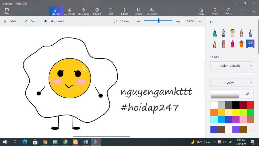The width and height of the screenshot is (259, 146).
Task: Activate the eyedropper color picker
Action: pyautogui.click(x=247, y=94)
